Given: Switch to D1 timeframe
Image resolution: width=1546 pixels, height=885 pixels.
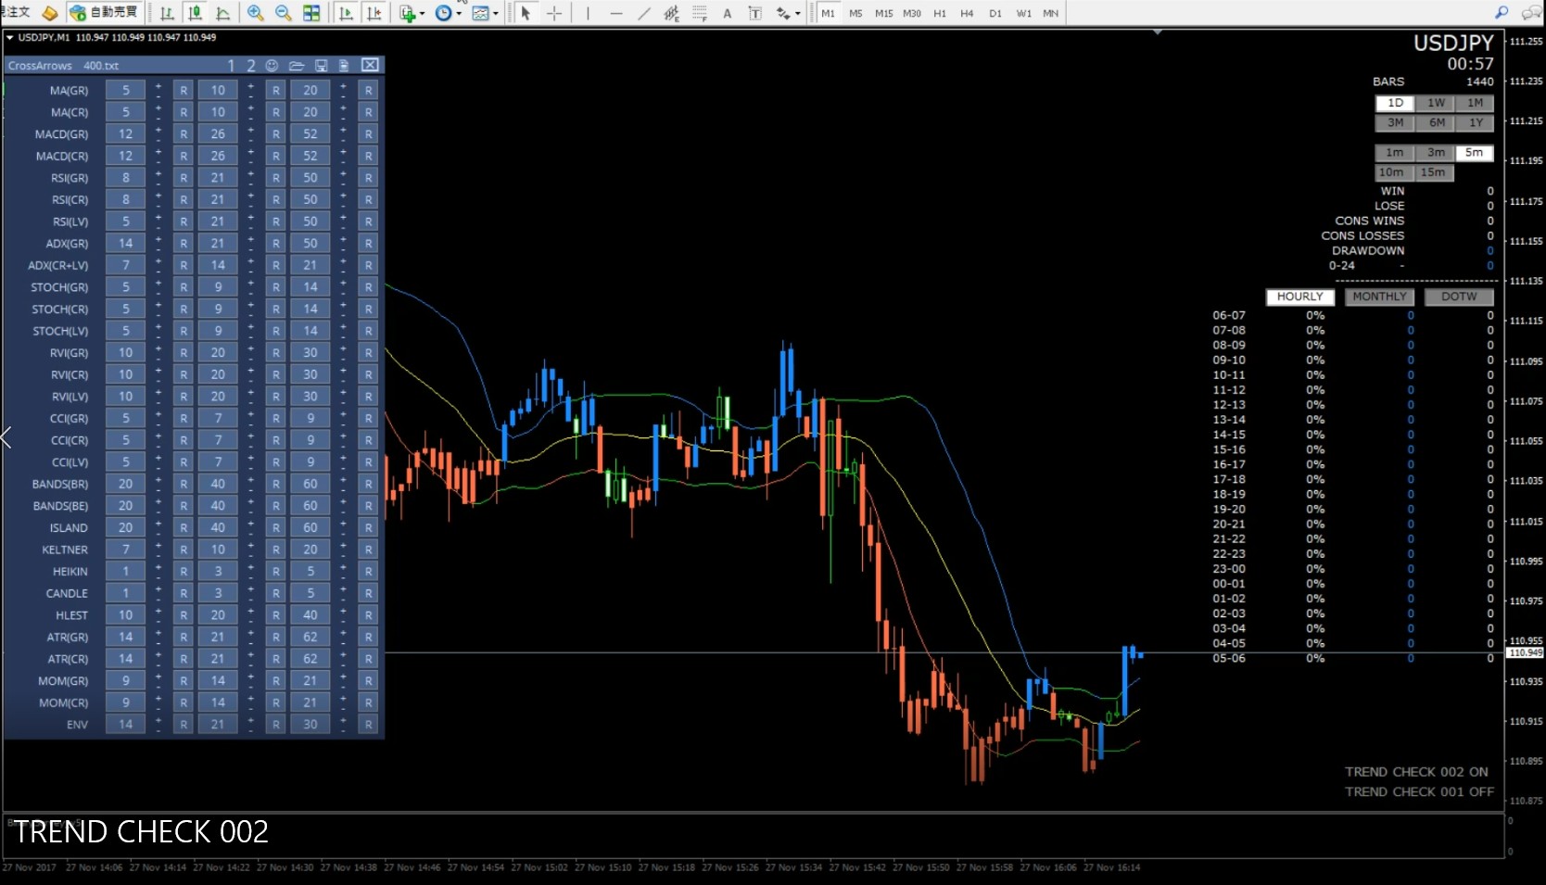Looking at the screenshot, I should click(995, 13).
